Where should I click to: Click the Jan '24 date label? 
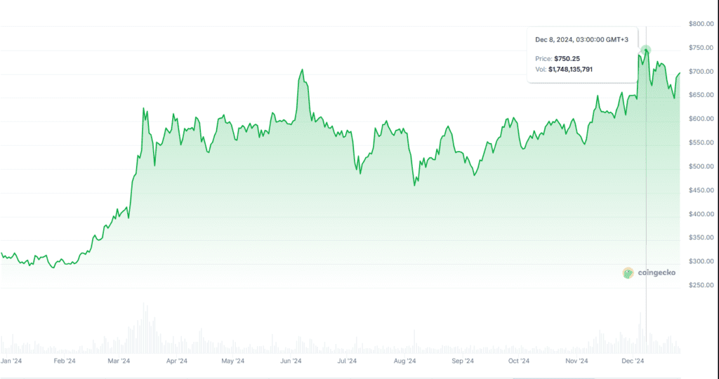point(11,361)
